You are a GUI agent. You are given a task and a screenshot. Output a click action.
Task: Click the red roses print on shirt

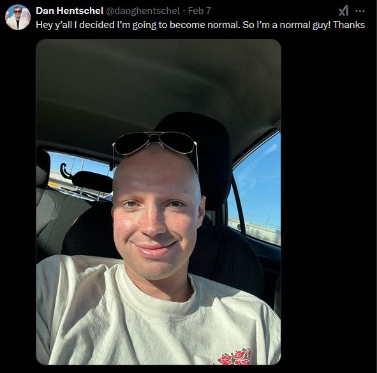pos(234,356)
